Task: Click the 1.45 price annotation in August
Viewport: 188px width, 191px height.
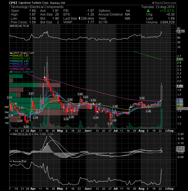Action: coord(148,111)
